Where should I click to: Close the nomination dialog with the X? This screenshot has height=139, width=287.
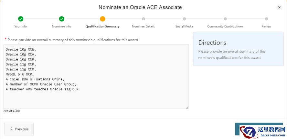[x=279, y=7]
